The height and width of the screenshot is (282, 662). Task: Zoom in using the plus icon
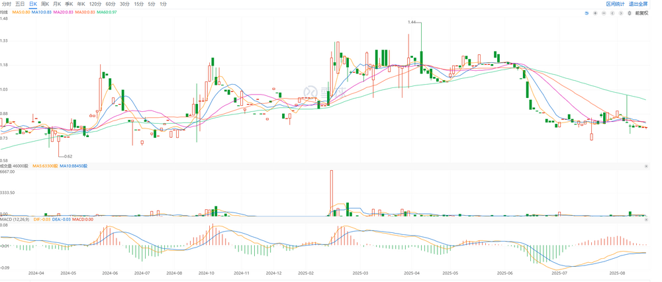tap(595, 13)
